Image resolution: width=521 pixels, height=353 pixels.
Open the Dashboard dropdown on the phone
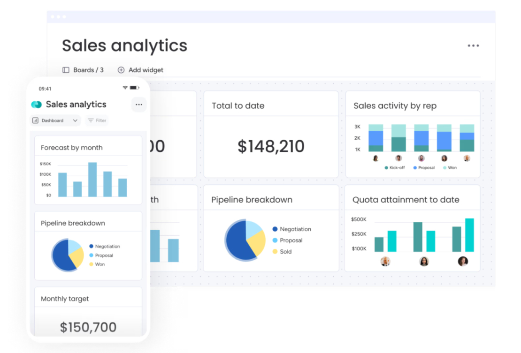click(55, 120)
